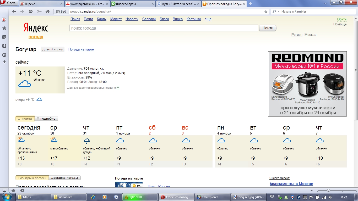Image resolution: width=358 pixels, height=201 pixels.
Task: Launch Internet Explorer from the taskbar
Action: click(x=93, y=197)
